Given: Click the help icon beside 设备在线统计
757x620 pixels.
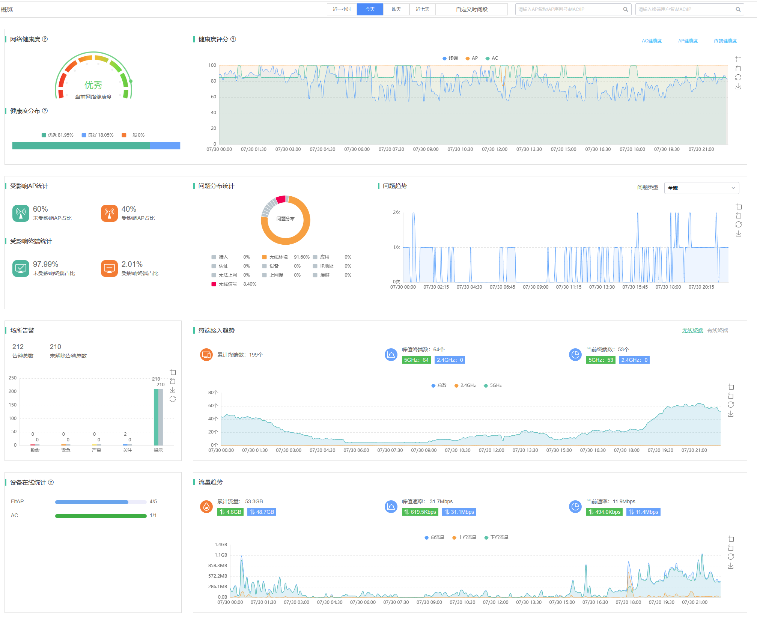Looking at the screenshot, I should 51,482.
